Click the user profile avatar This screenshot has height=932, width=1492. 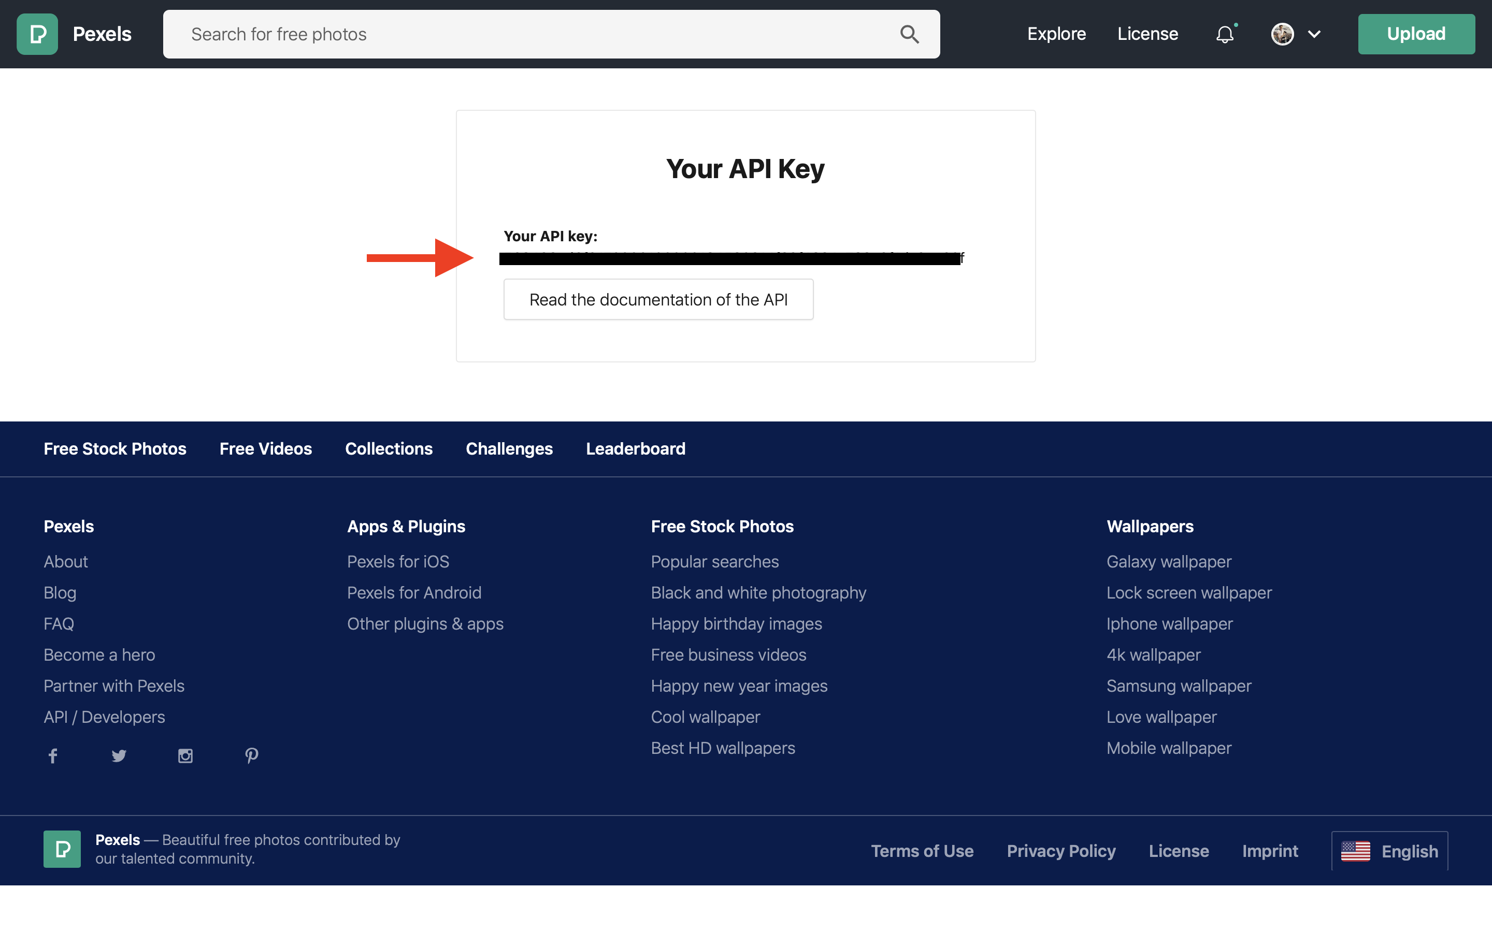pos(1282,34)
